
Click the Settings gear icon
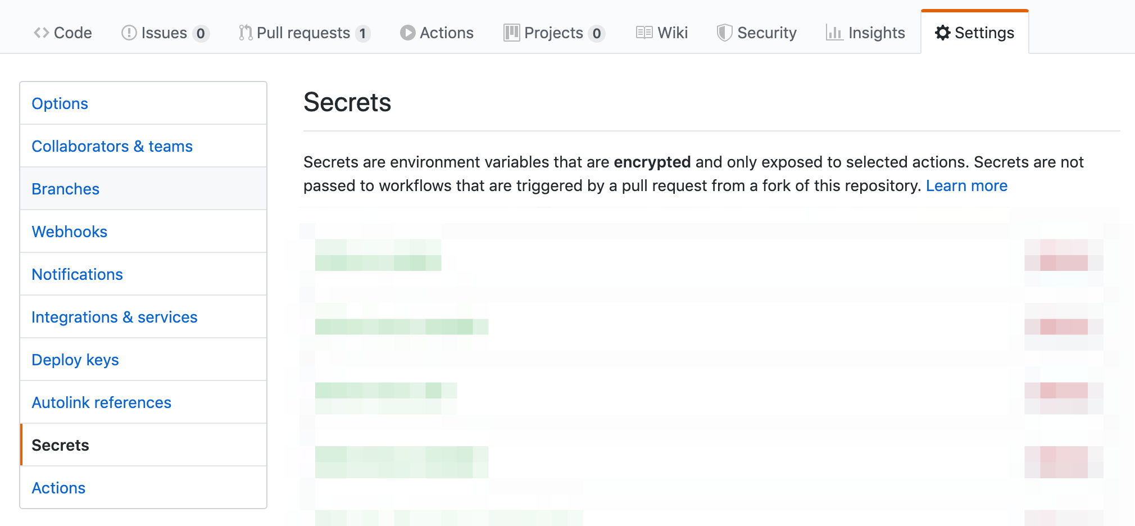coord(942,33)
